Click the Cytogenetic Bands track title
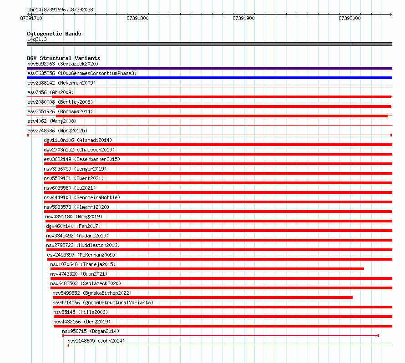 [54, 34]
